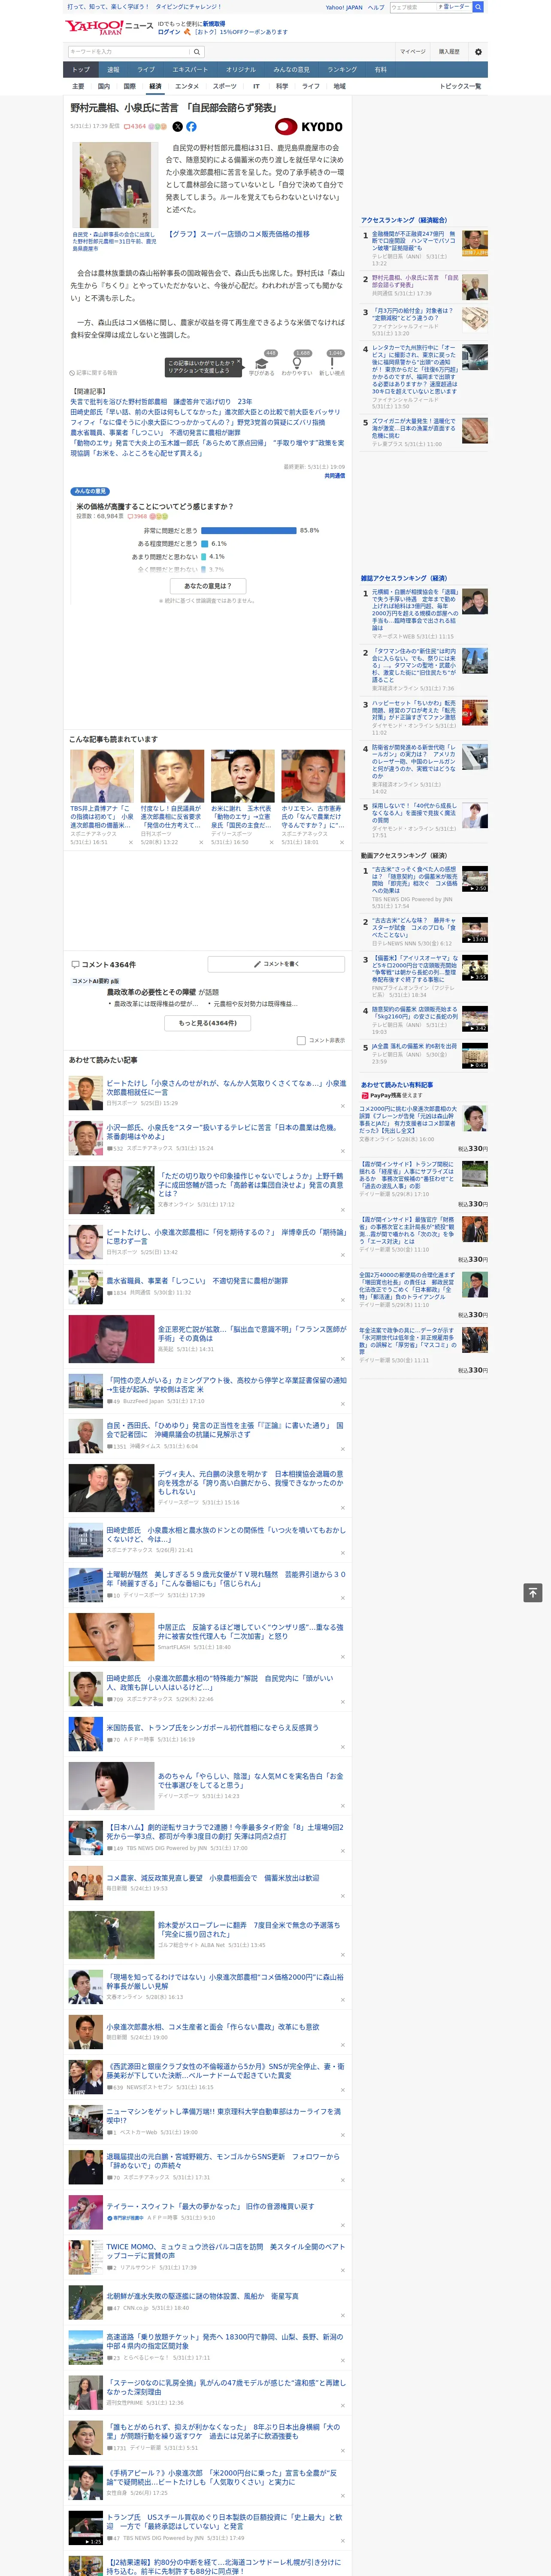The width and height of the screenshot is (551, 2576).
Task: Click あなたの意見は？ poll button
Action: tap(208, 586)
